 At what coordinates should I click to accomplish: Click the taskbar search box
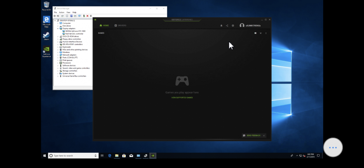point(74,156)
